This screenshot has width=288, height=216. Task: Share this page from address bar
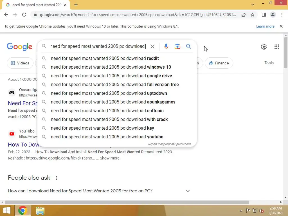click(x=244, y=15)
